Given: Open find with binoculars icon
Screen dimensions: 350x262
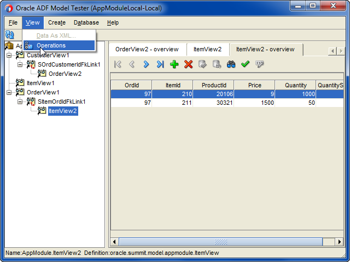Looking at the screenshot, I should click(x=231, y=64).
